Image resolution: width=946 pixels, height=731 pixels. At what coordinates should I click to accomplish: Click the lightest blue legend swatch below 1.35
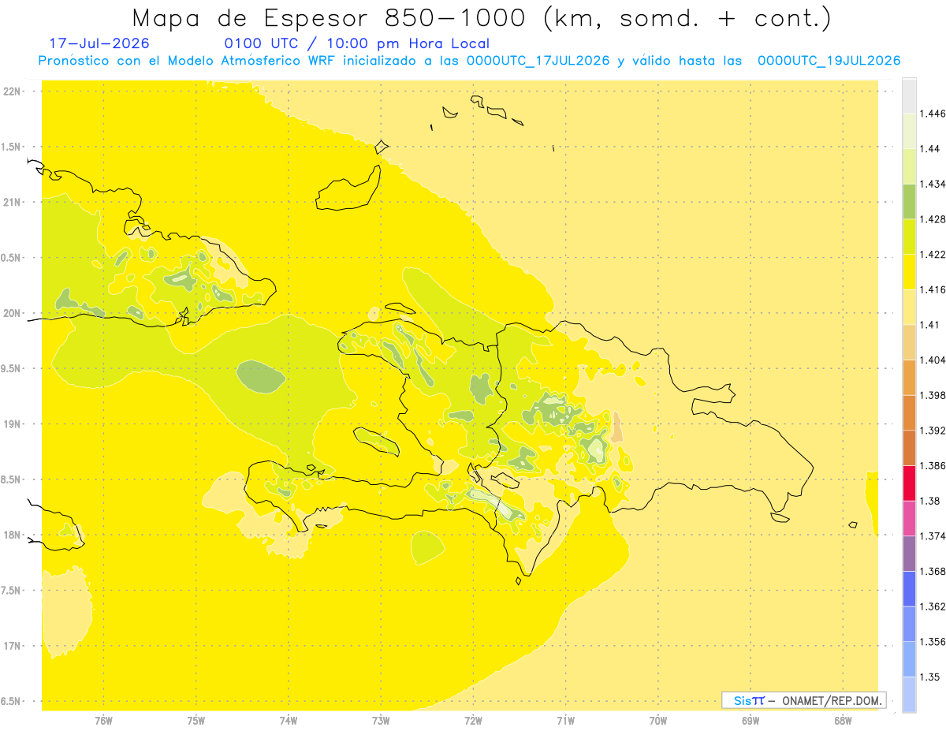pos(909,695)
